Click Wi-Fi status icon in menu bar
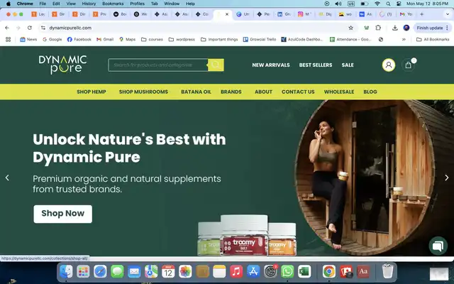 coord(377,4)
